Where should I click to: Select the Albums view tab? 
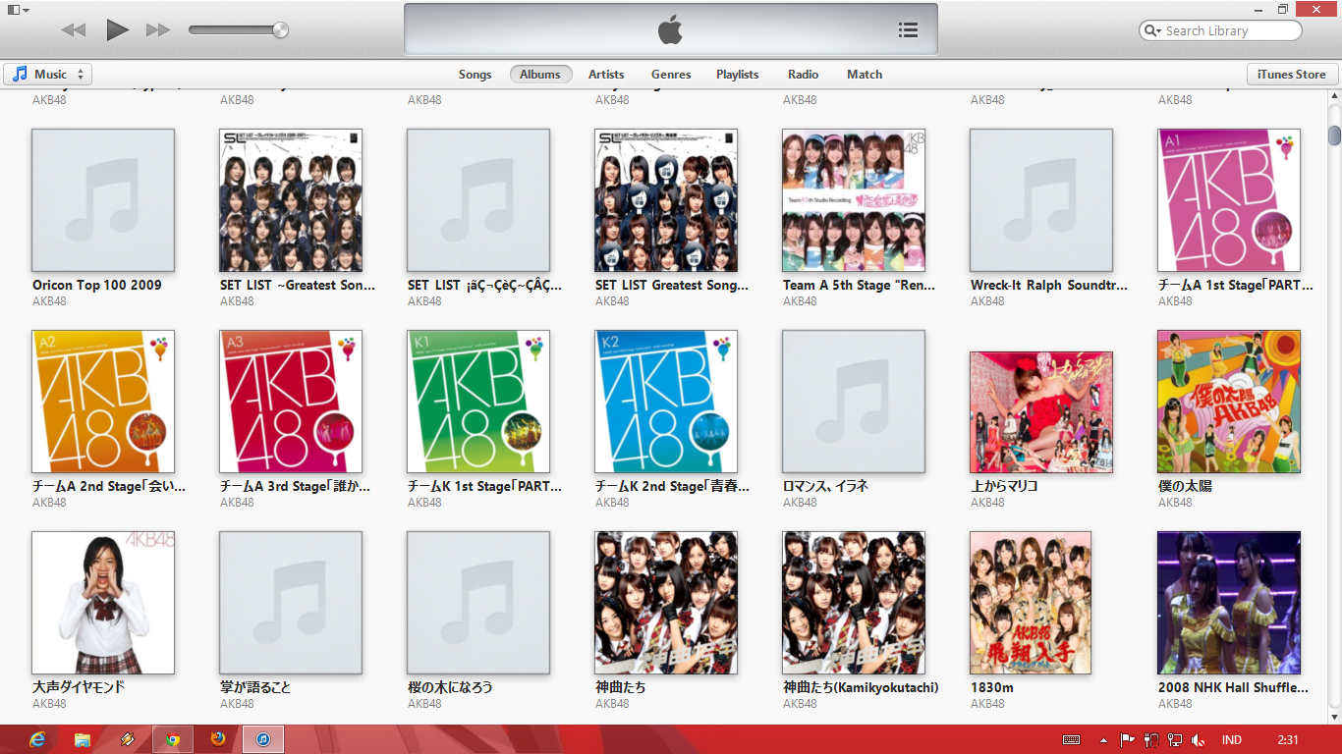click(540, 74)
